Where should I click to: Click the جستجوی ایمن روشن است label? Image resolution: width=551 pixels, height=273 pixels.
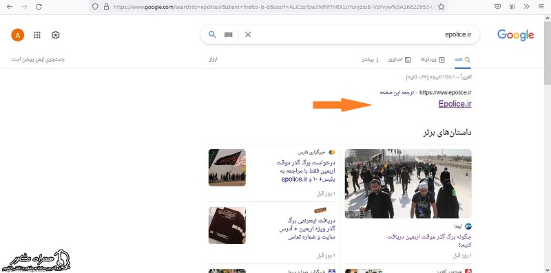click(38, 59)
